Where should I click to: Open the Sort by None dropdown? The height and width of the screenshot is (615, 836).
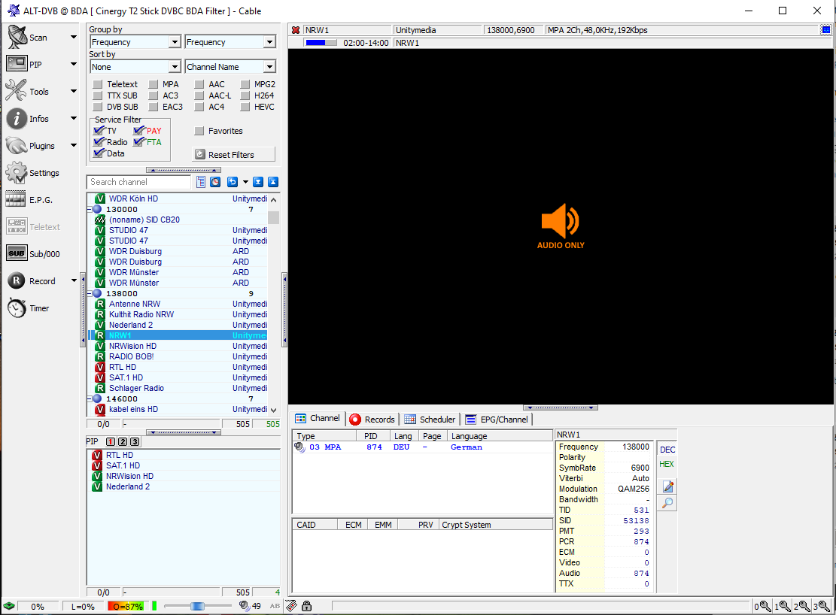click(135, 67)
